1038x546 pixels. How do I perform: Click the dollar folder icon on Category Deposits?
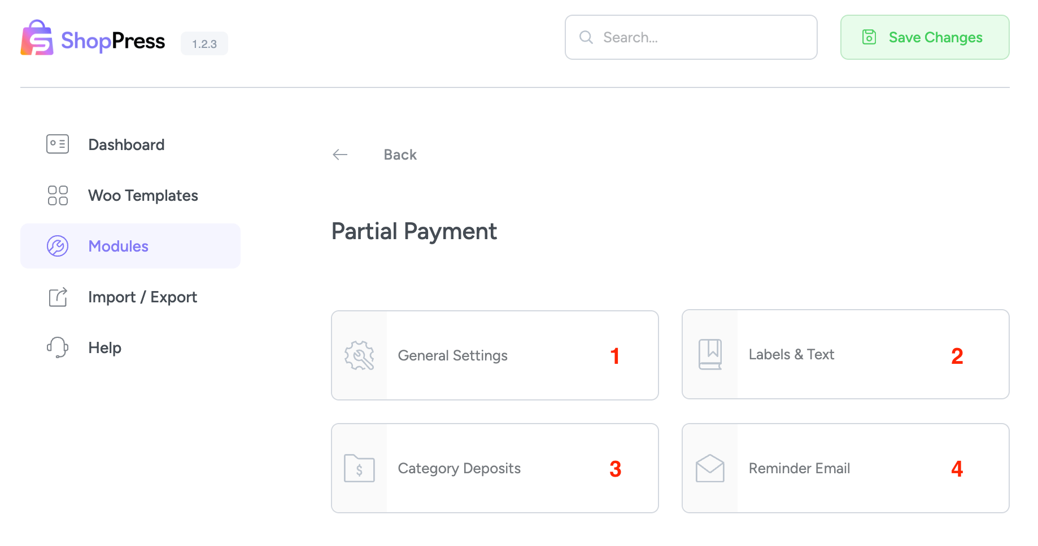point(359,468)
